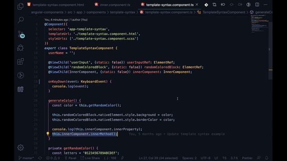
Task: Click the console.log(event) line
Action: (70, 86)
